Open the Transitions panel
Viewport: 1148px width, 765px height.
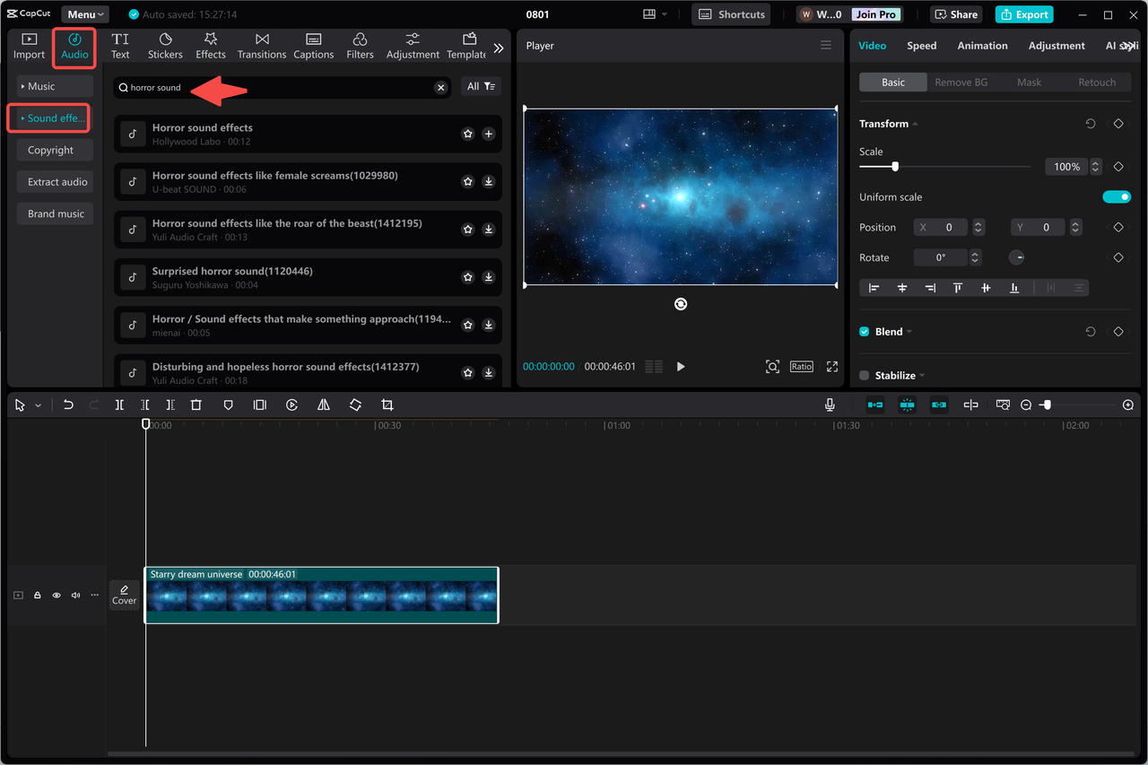[x=261, y=45]
